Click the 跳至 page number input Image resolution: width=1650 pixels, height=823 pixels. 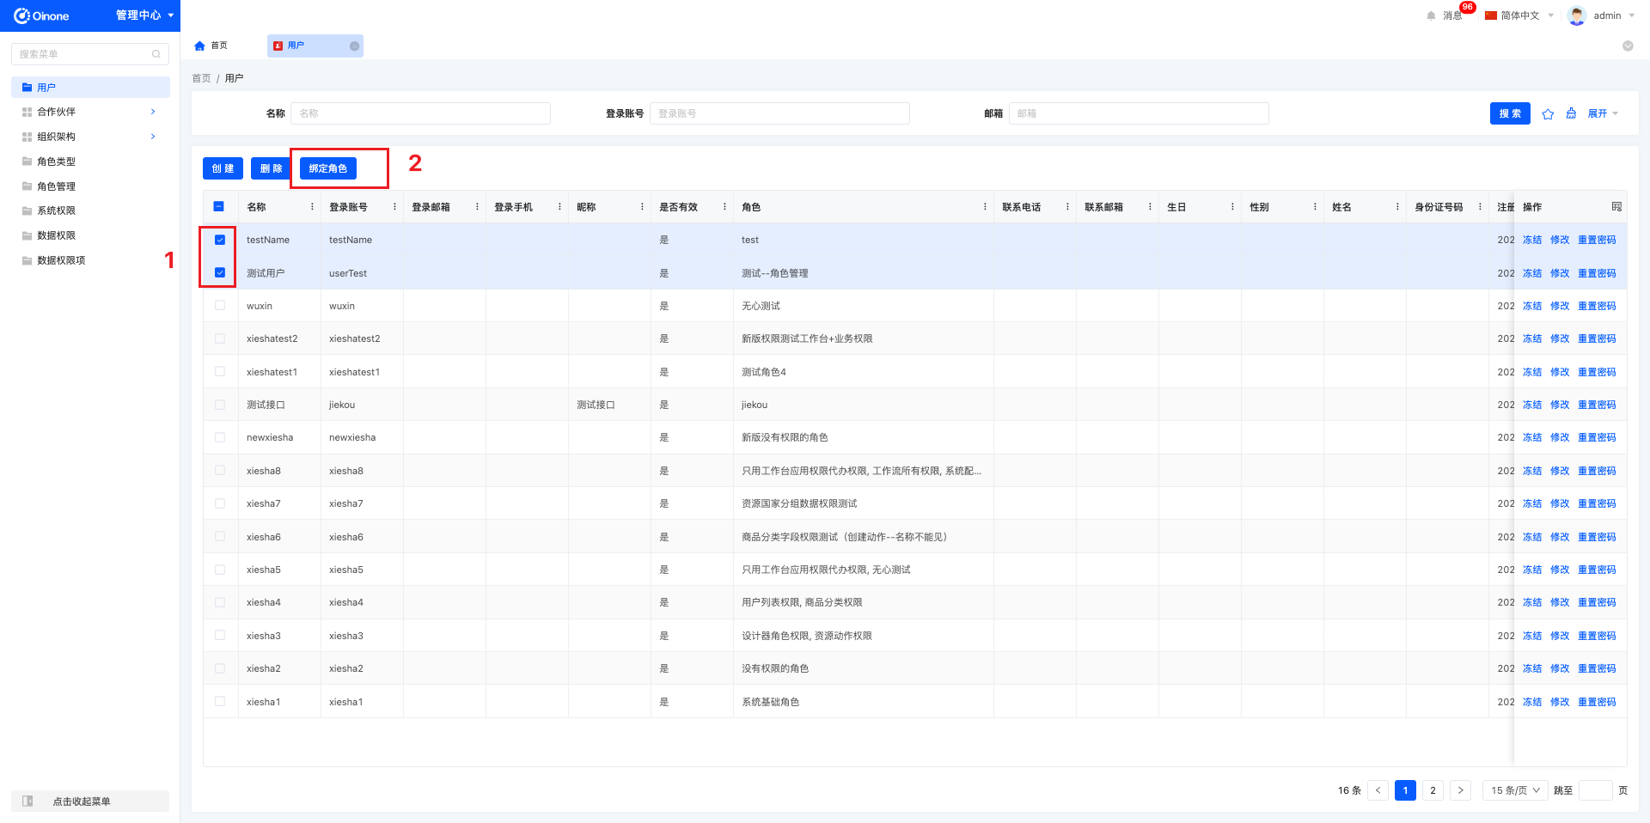(x=1595, y=790)
